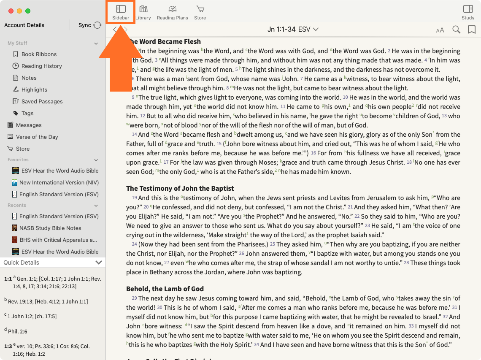This screenshot has height=360, width=481.
Task: Open the Store toolbar icon
Action: [200, 12]
